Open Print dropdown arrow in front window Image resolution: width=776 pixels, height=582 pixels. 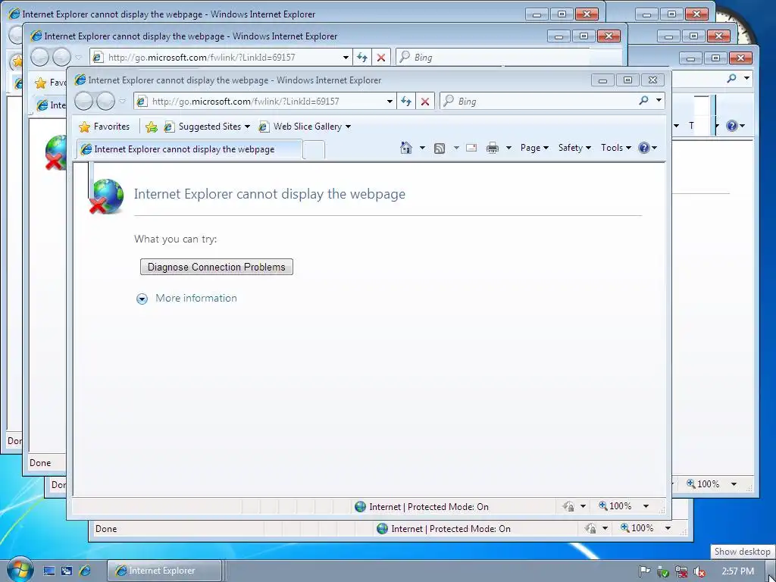click(508, 148)
